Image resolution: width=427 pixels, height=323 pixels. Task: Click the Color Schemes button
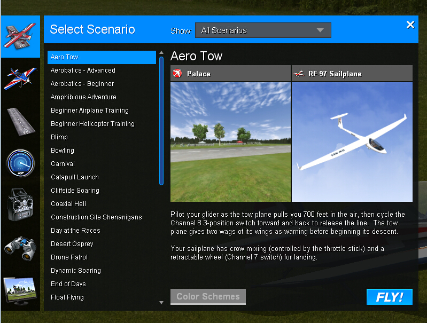[x=208, y=297]
